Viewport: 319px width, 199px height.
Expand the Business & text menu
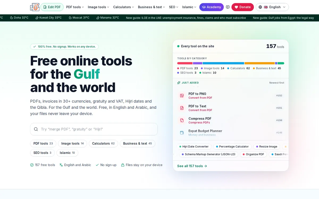tap(152, 7)
